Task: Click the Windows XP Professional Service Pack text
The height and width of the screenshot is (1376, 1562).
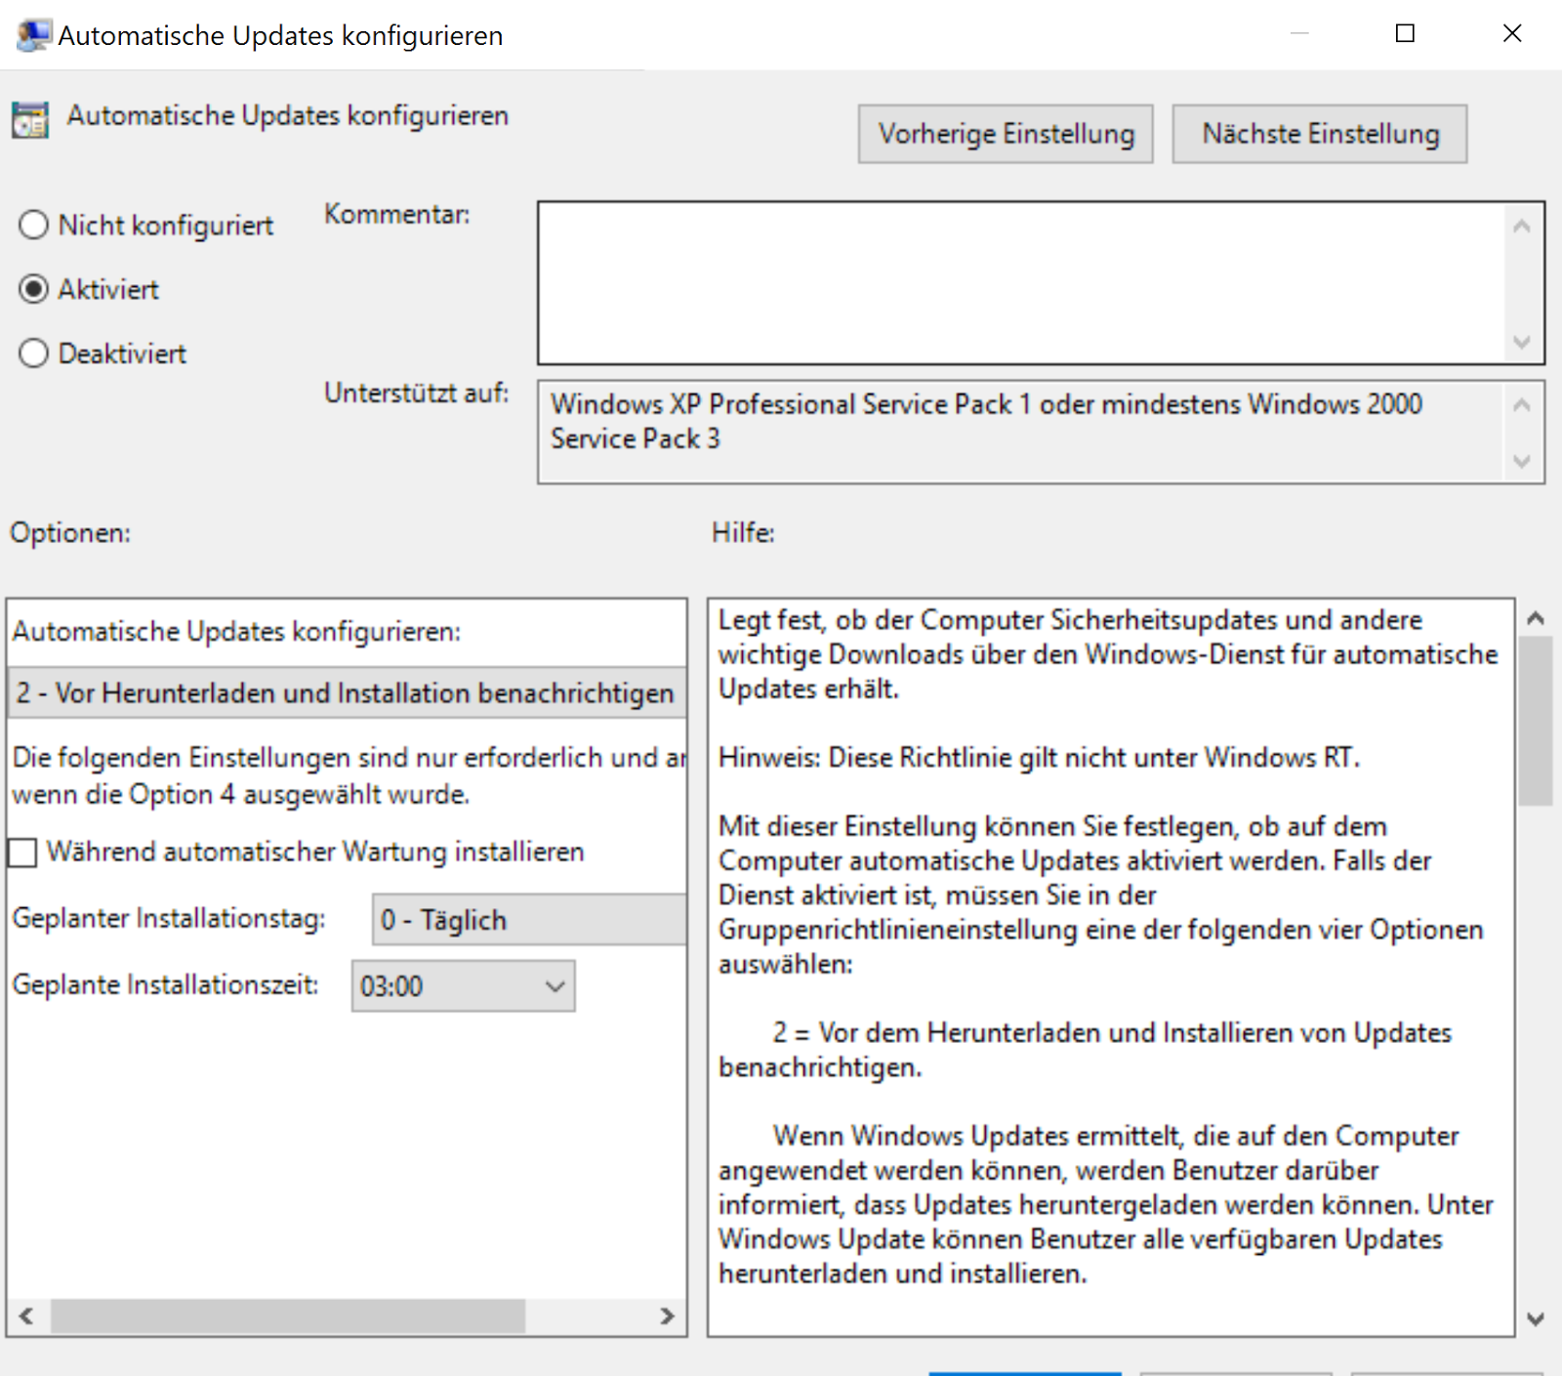Action: click(986, 422)
